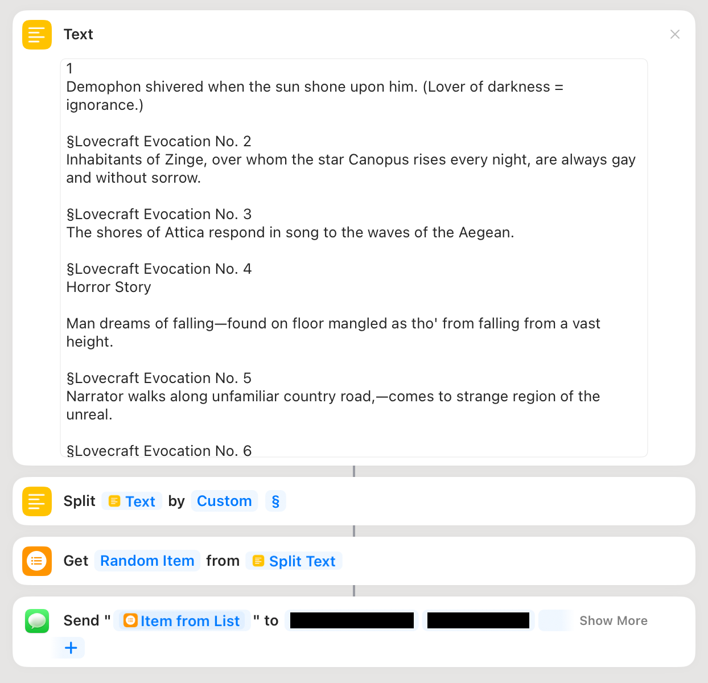Click into the Lovecraft Evocation text box
This screenshot has width=708, height=683.
pos(354,258)
